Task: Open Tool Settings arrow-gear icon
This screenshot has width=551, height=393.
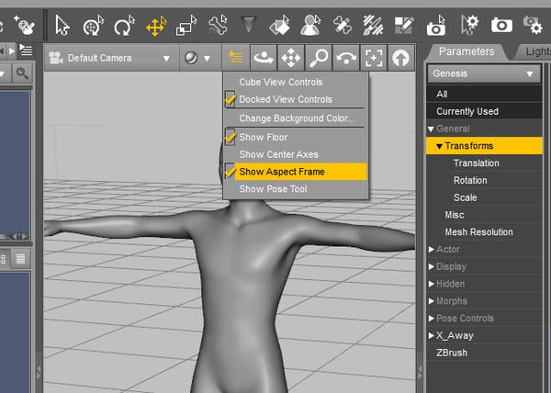Action: pos(470,26)
